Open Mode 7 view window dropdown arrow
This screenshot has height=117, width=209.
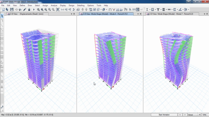tap(204, 14)
